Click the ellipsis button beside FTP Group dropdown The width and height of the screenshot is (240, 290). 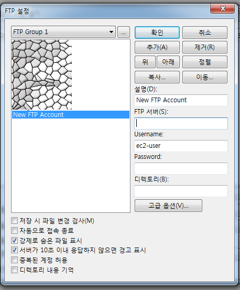click(x=124, y=32)
